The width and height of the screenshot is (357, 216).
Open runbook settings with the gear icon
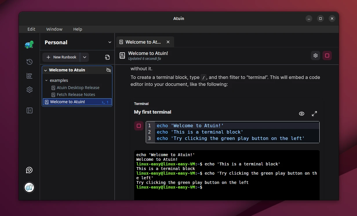pos(316,55)
